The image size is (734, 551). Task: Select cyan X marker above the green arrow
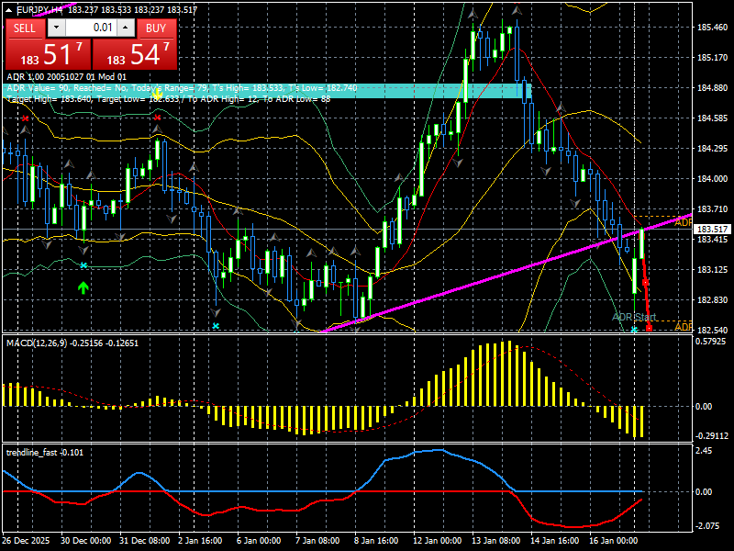tap(83, 265)
